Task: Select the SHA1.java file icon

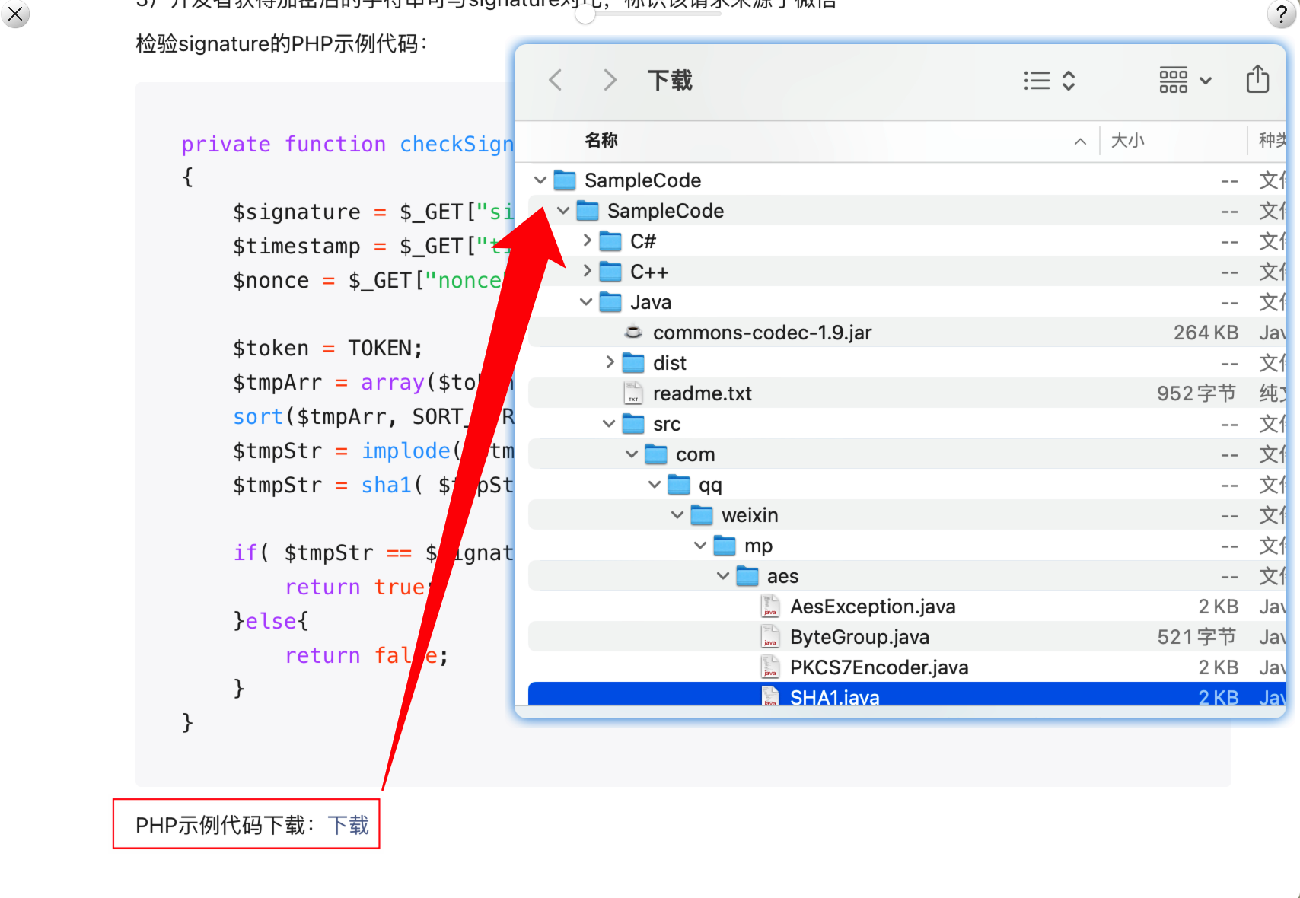Action: (770, 696)
